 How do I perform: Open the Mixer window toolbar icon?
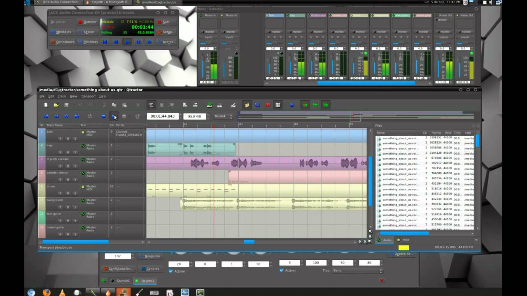click(278, 105)
